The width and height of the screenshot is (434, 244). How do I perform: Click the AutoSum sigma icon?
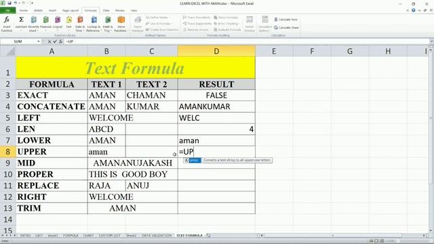21,20
